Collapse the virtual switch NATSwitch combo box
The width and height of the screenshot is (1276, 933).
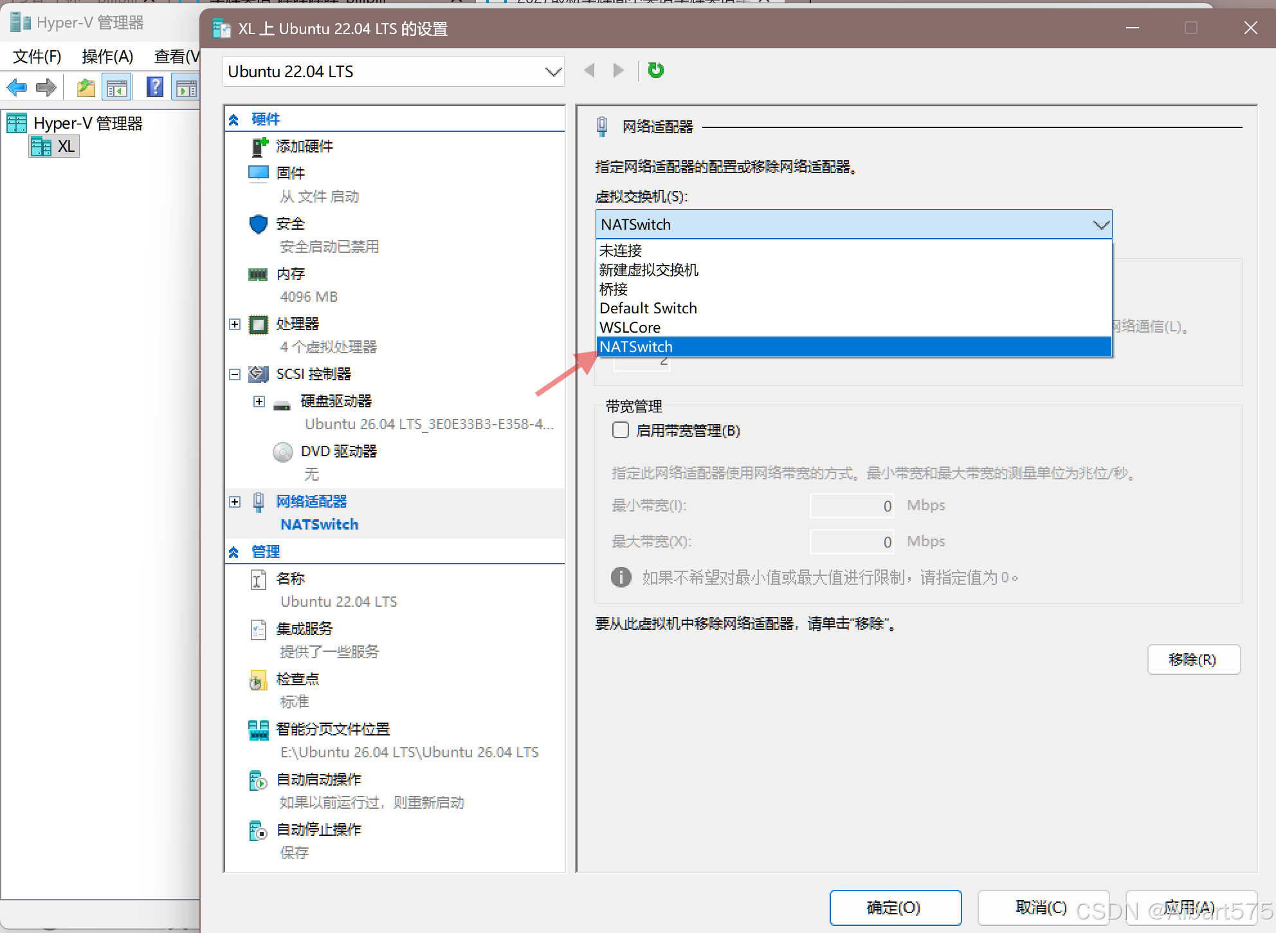[x=853, y=225]
